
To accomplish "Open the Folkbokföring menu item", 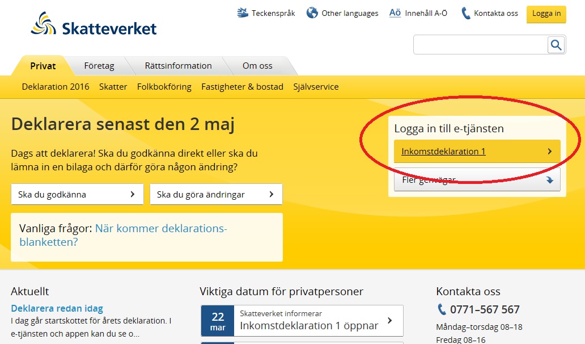I will tap(164, 87).
